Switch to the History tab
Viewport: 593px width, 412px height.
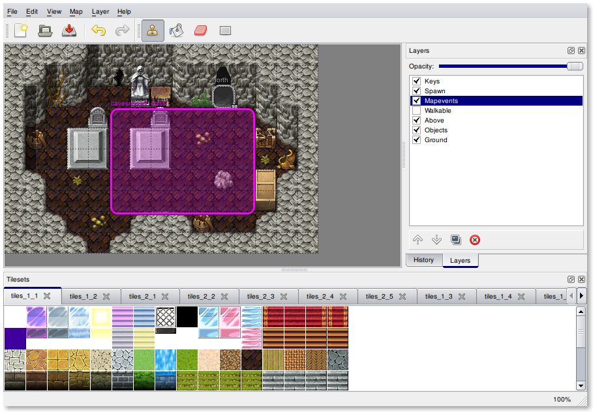pyautogui.click(x=423, y=260)
